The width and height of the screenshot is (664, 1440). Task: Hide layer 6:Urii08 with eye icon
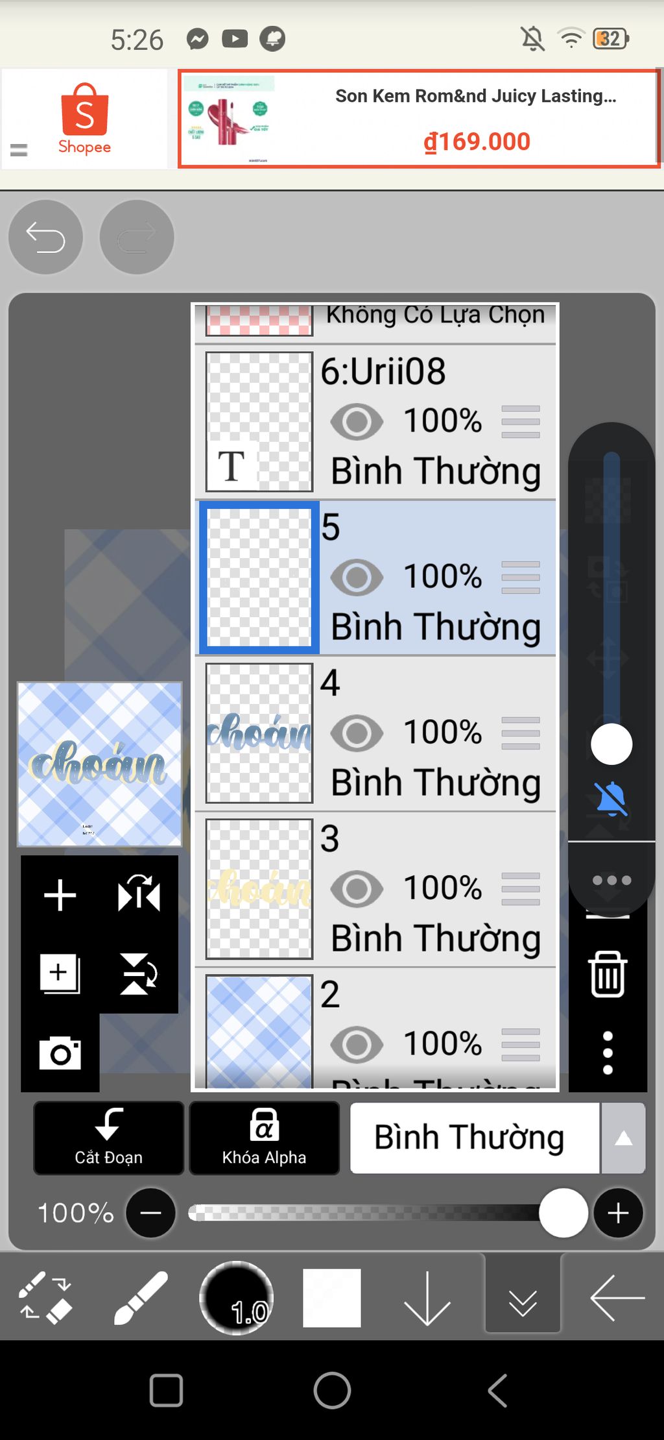(357, 422)
